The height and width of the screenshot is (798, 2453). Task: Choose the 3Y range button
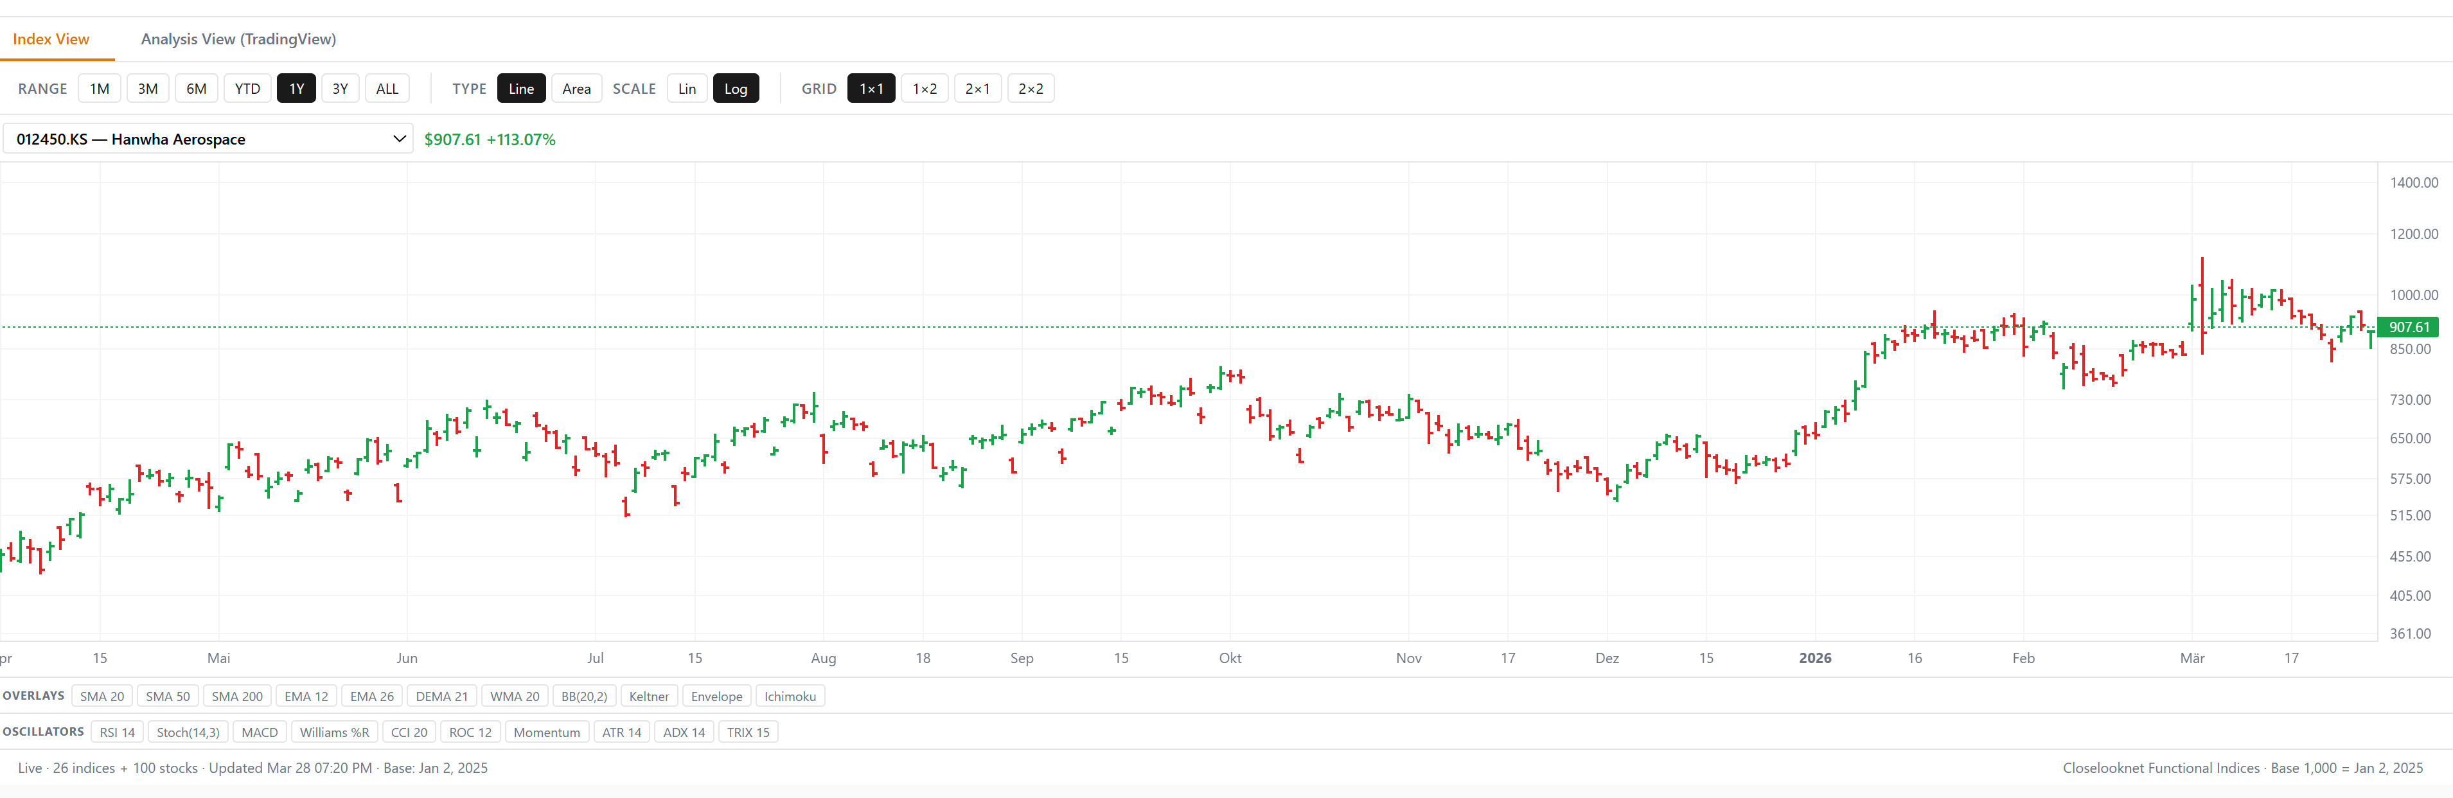point(340,89)
